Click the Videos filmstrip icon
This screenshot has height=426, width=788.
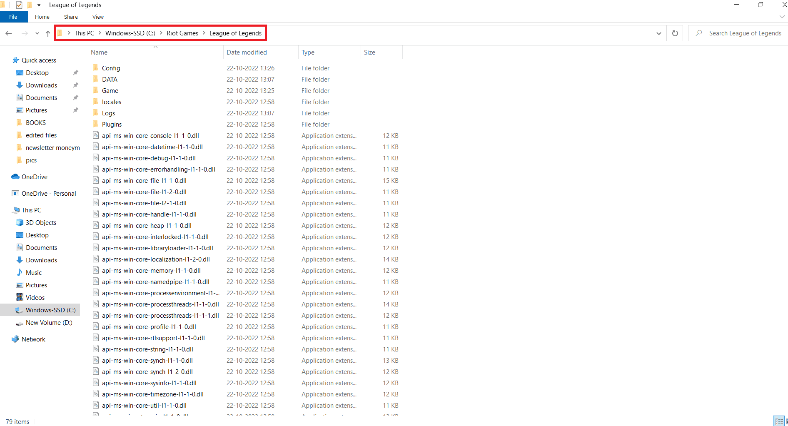tap(19, 297)
